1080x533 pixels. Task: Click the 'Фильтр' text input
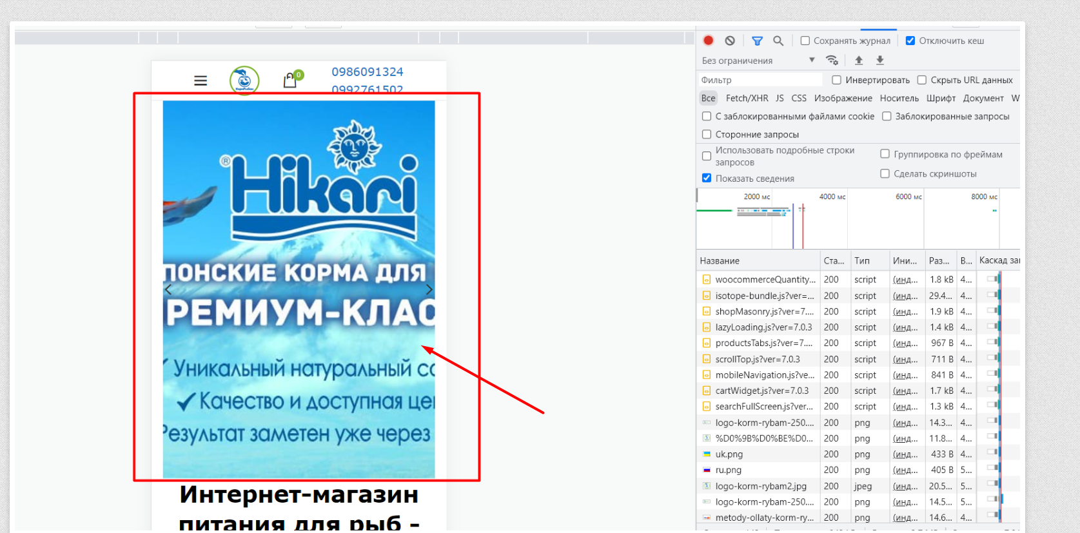pos(761,80)
